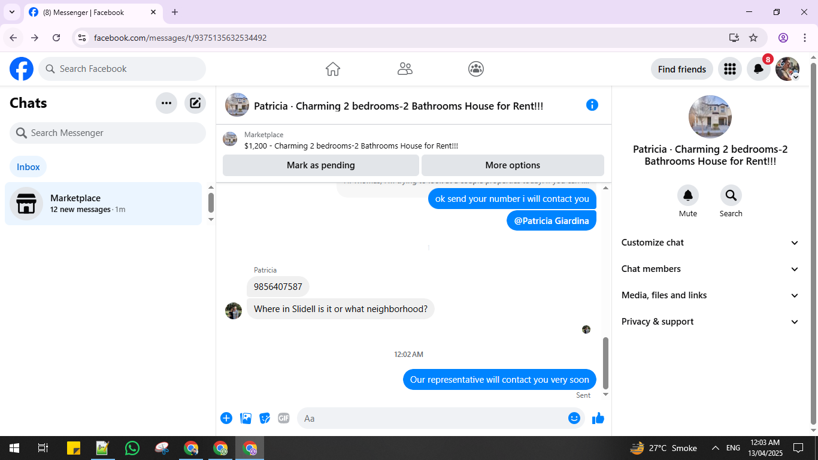Expand the Privacy & support section
The height and width of the screenshot is (460, 818).
pos(710,322)
